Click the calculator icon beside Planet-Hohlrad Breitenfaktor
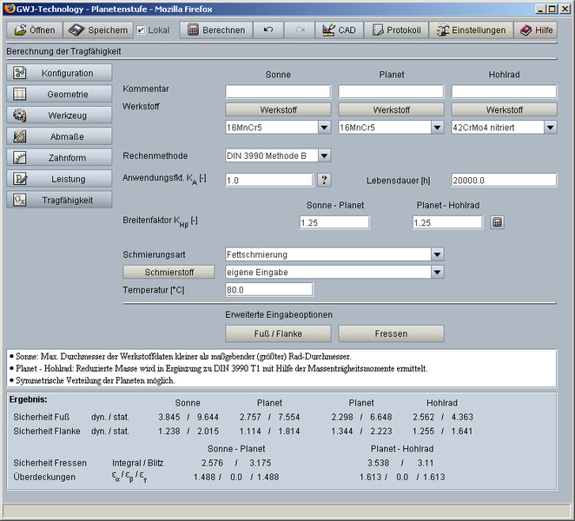Image resolution: width=575 pixels, height=521 pixels. [x=497, y=222]
